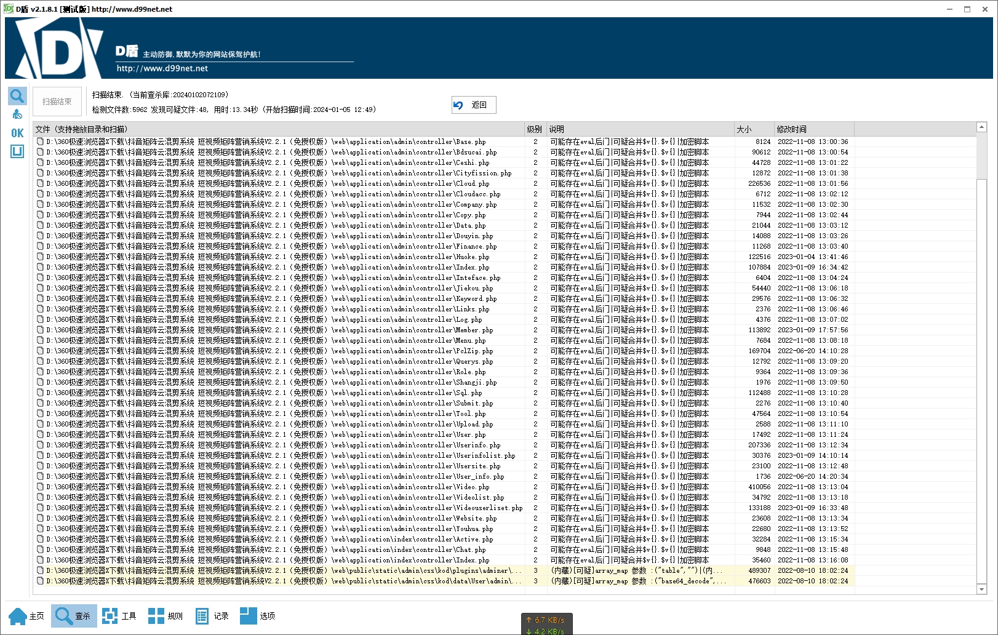
Task: Click the file icon of the Inteface.php row
Action: [40, 278]
